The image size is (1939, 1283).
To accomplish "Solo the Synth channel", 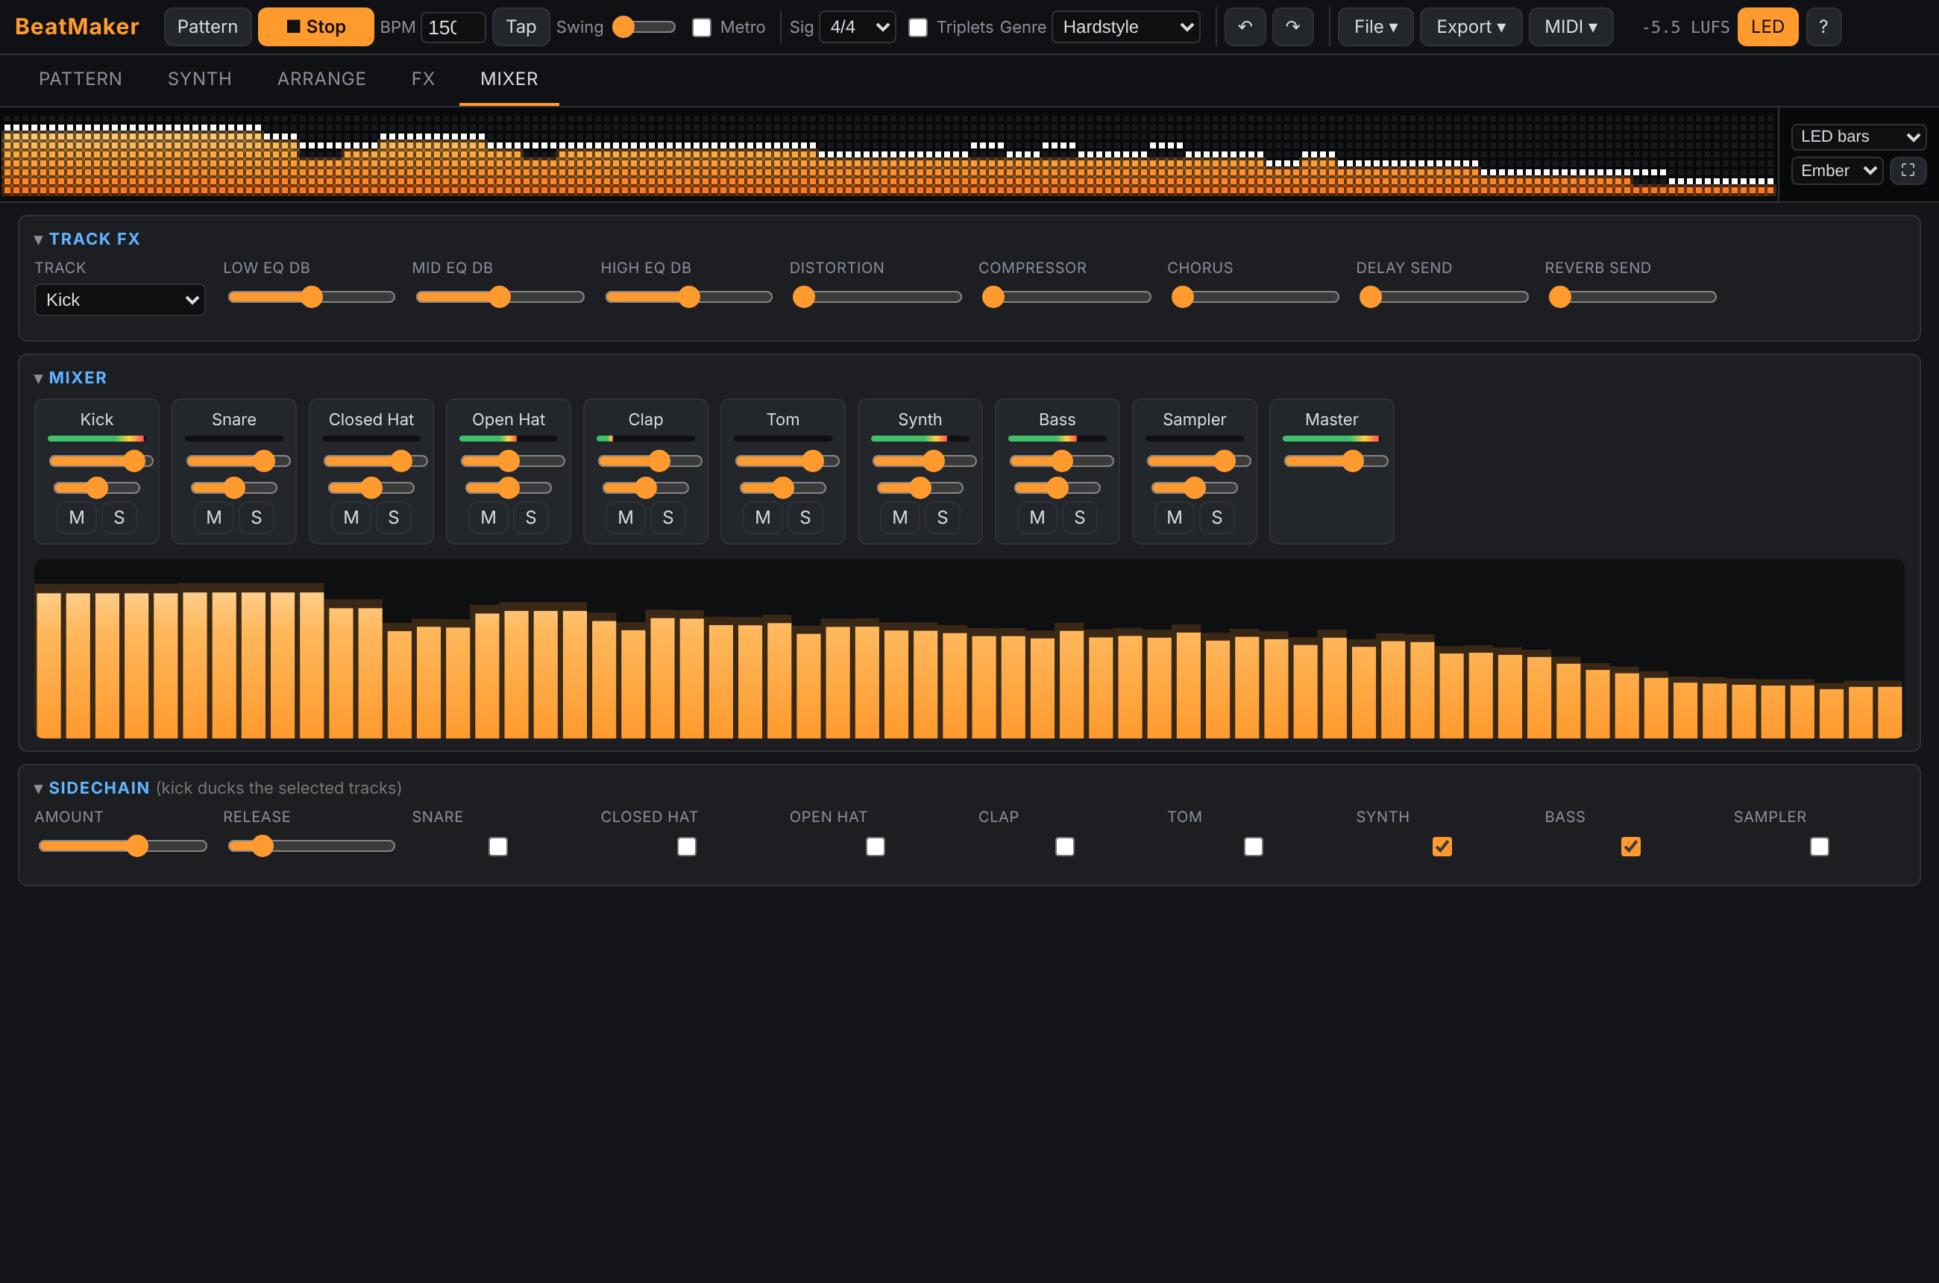I will coord(943,517).
